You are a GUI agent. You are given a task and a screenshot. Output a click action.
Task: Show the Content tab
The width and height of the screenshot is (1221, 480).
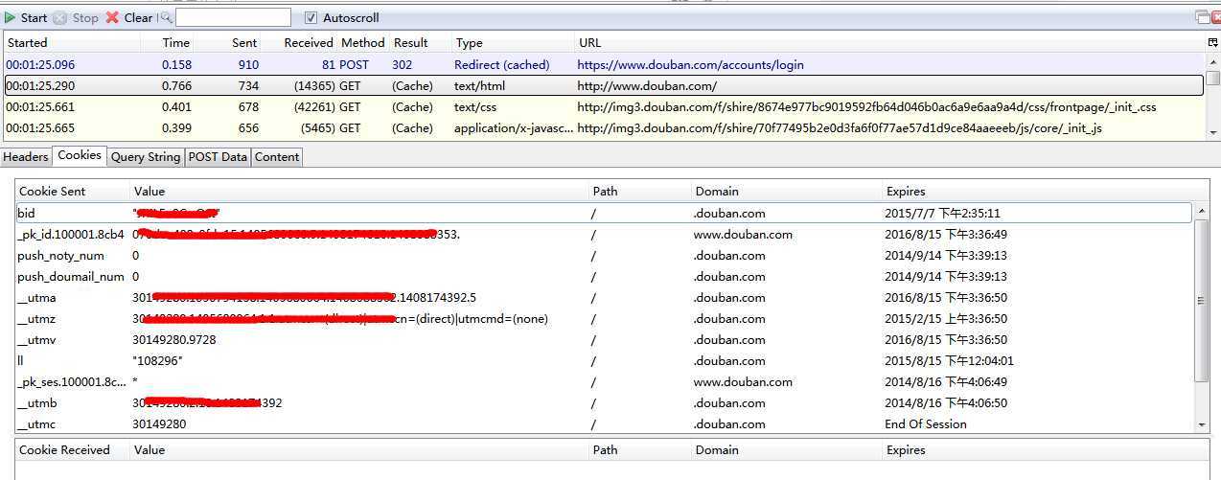[x=277, y=157]
